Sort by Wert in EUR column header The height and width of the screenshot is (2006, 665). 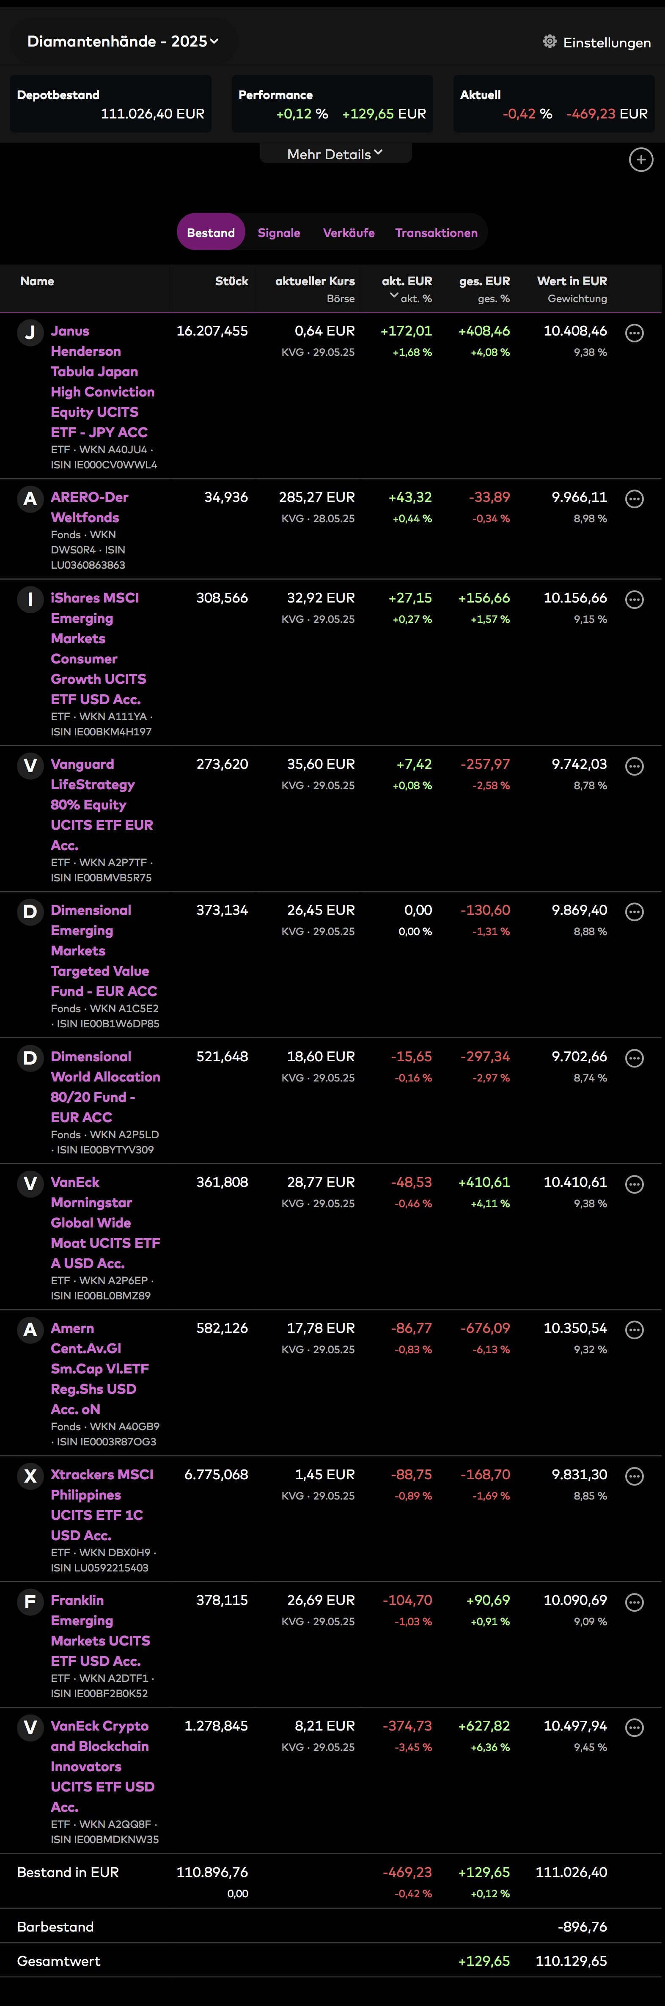(x=572, y=281)
